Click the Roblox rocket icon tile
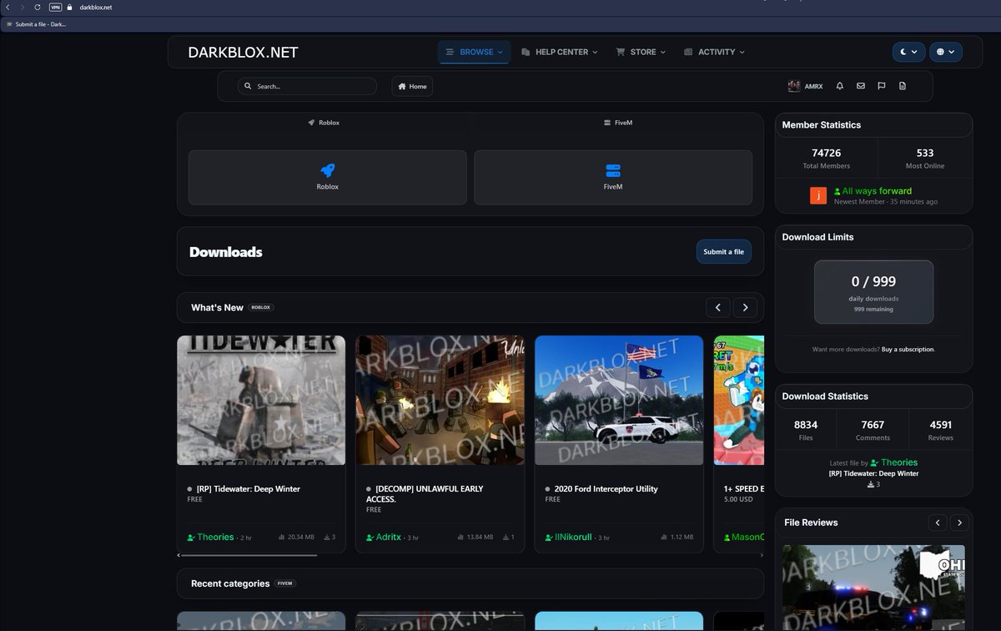Screen dimensions: 1001x631 328,177
